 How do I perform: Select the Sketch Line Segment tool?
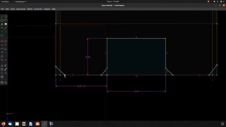click(2, 17)
